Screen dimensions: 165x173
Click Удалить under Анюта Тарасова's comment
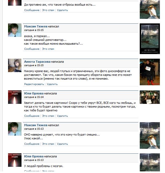coord(52,84)
